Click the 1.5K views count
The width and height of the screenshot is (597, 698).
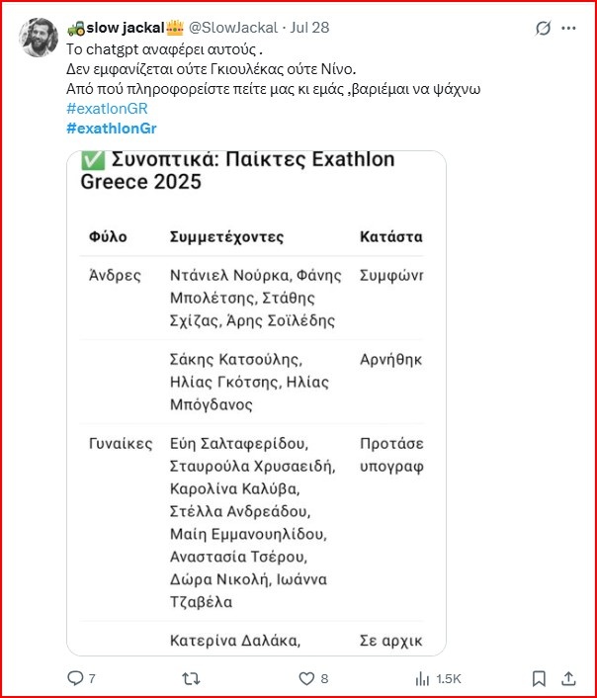(x=449, y=679)
